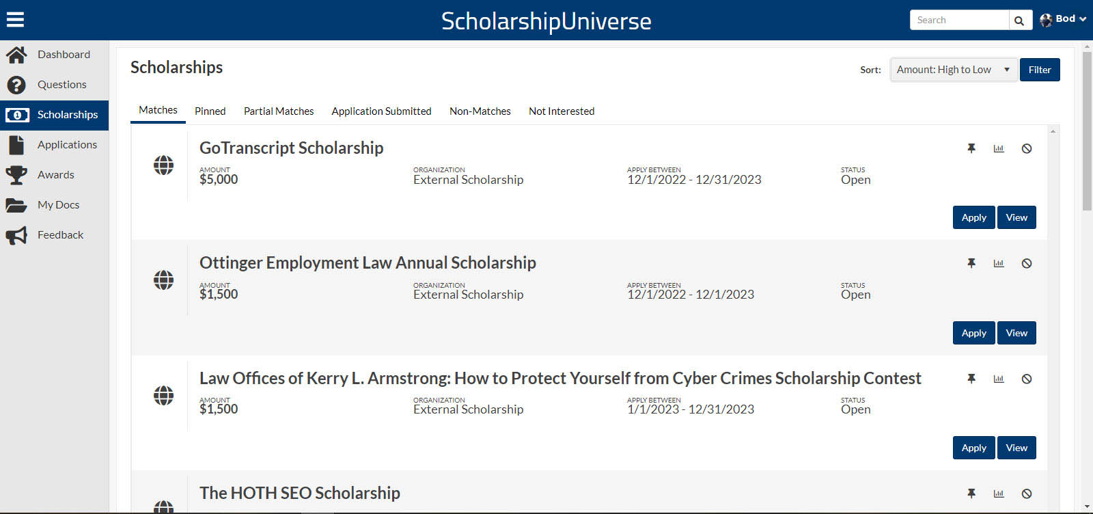This screenshot has height=514, width=1093.
Task: Click the Awards trophy icon
Action: point(16,175)
